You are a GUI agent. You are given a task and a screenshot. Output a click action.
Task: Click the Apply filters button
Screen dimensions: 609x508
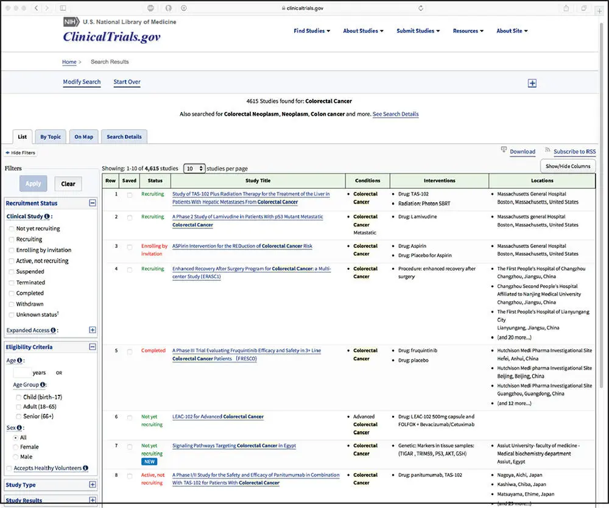(x=33, y=184)
